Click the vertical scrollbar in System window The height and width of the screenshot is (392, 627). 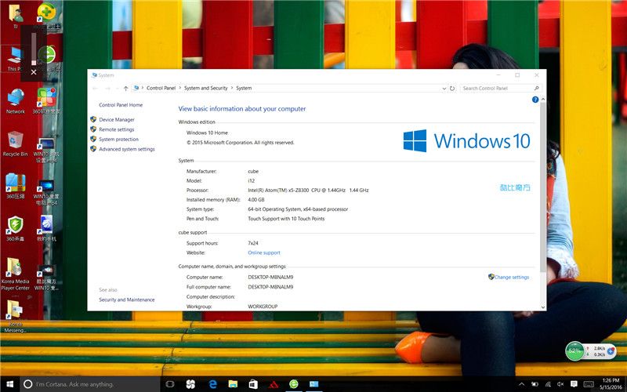tap(543, 188)
